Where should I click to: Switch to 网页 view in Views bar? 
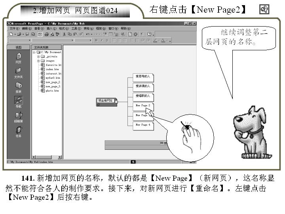pyautogui.click(x=19, y=58)
